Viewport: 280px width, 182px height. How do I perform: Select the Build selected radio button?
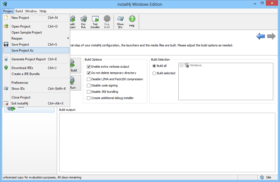tap(154, 73)
